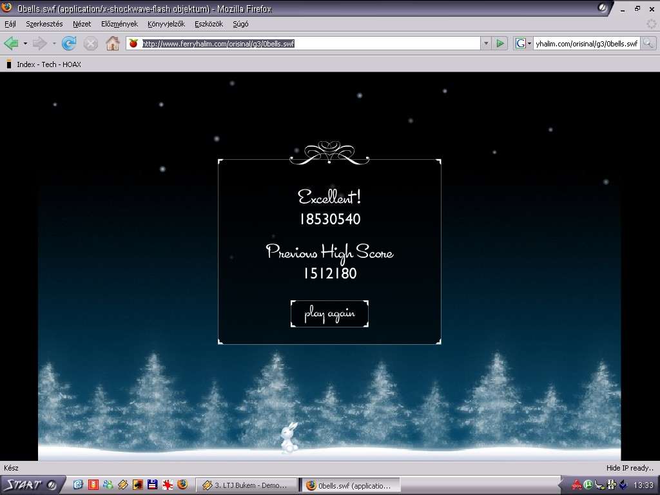Click the network connection tray icon
Screen dimensions: 660x495
pos(600,485)
